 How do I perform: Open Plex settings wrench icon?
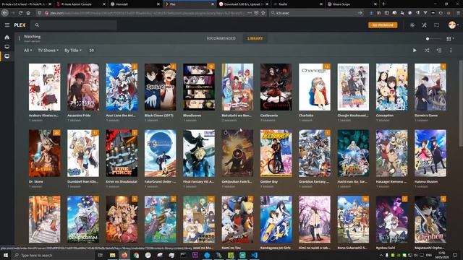tap(425, 25)
